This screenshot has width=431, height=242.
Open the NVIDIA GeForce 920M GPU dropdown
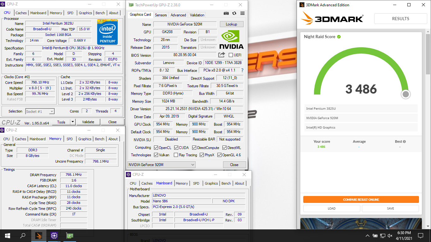162,164
